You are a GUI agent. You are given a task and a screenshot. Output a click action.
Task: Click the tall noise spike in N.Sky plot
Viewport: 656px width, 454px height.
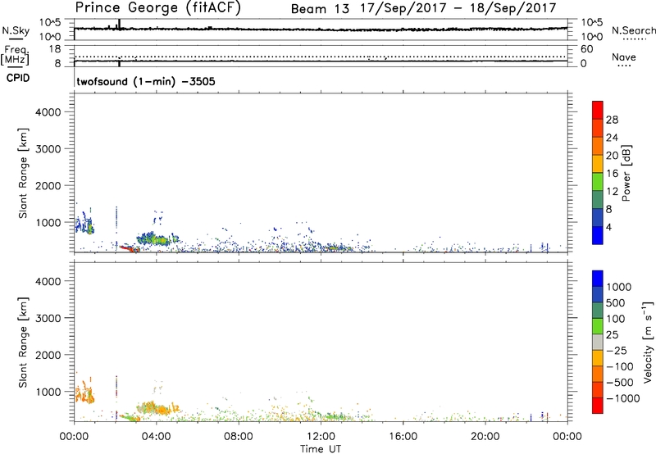pyautogui.click(x=119, y=25)
